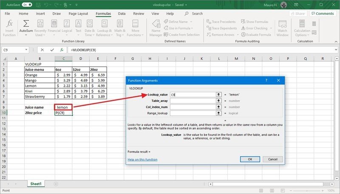Collapse dialog for Col_index_num range

tap(218, 107)
